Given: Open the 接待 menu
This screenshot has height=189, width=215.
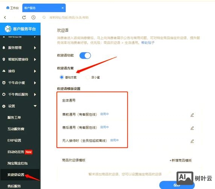Looking at the screenshot, I should click(12, 71).
